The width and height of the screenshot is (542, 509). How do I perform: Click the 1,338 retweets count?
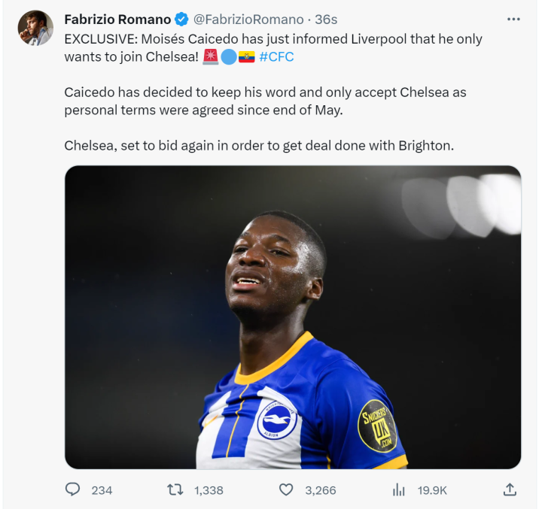click(x=209, y=490)
